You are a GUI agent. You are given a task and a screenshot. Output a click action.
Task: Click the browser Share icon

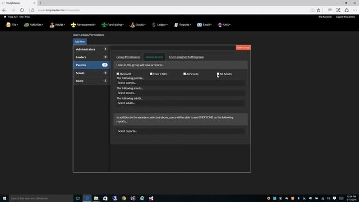pos(347,10)
